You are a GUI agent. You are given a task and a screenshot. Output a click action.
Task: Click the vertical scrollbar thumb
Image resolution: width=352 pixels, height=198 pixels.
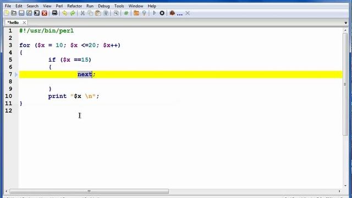coord(345,84)
